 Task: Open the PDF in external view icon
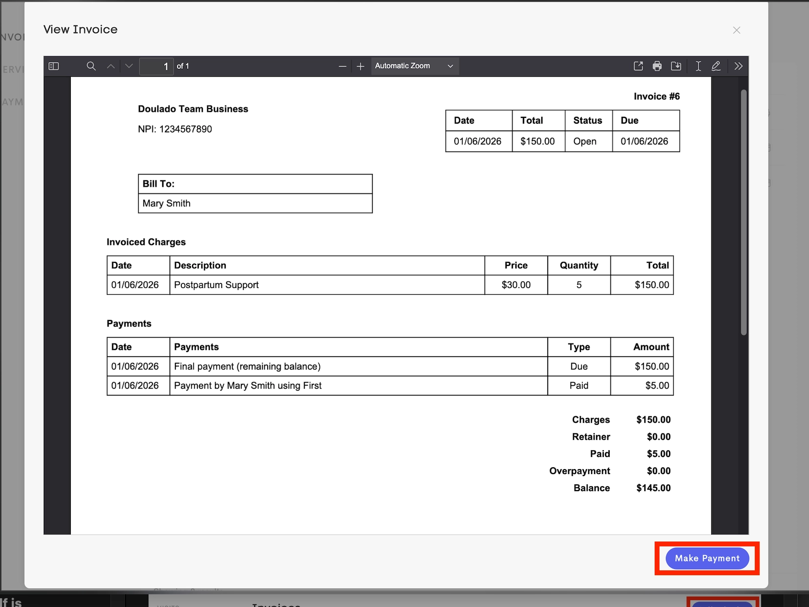click(x=638, y=66)
